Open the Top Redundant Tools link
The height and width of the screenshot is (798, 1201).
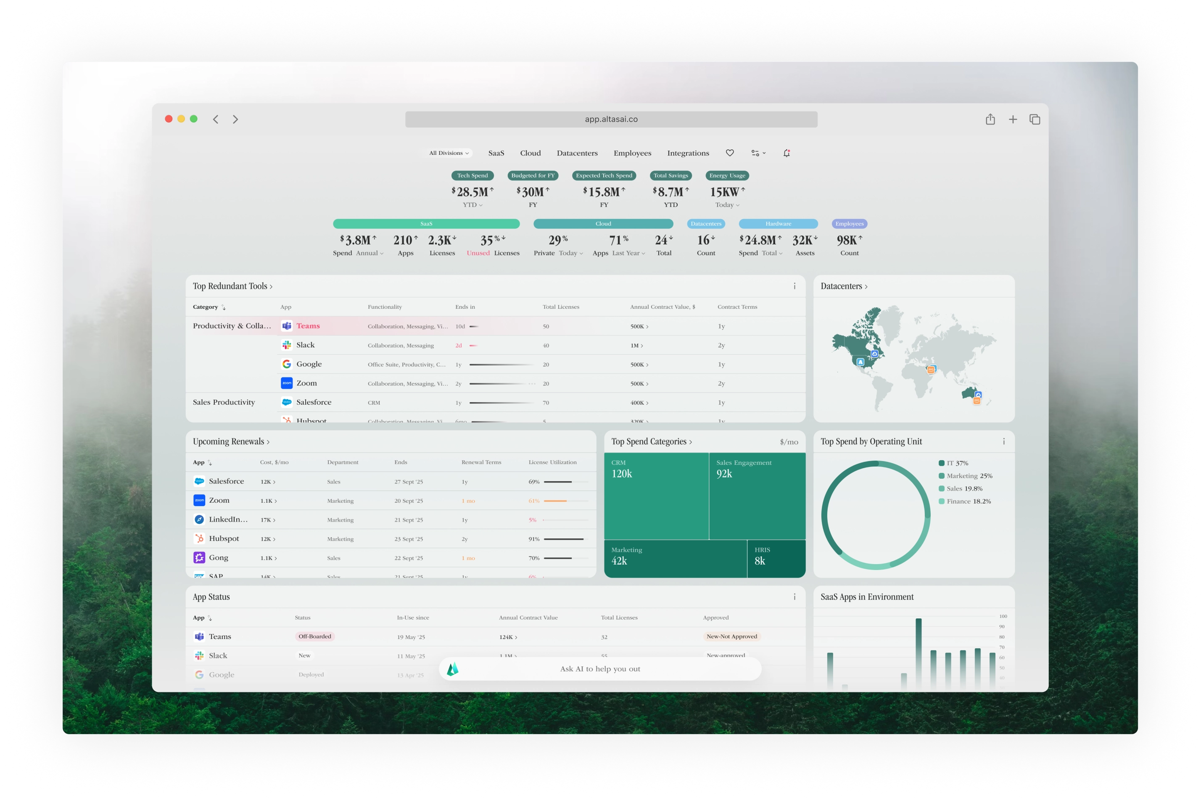(232, 286)
